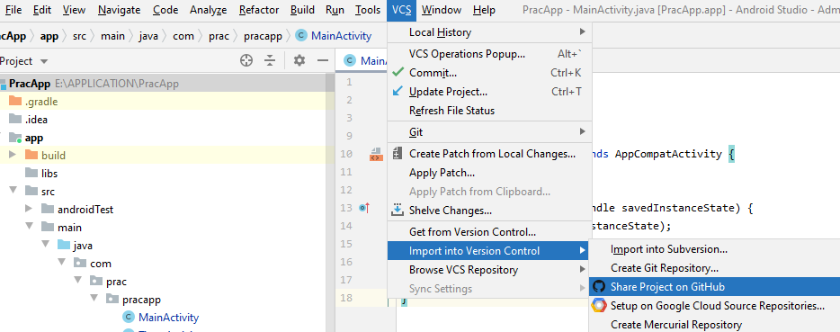Collapse the prac package arrow

(77, 281)
